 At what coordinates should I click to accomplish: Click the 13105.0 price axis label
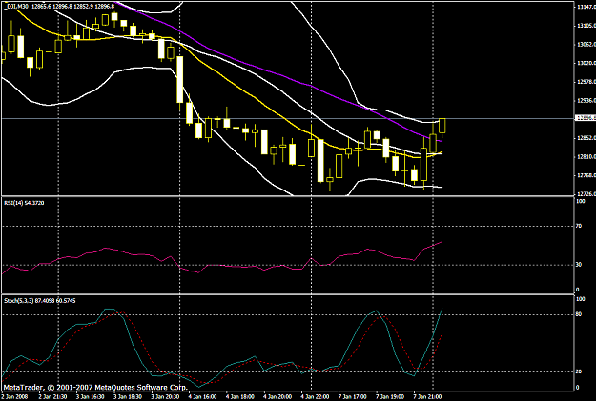586,26
